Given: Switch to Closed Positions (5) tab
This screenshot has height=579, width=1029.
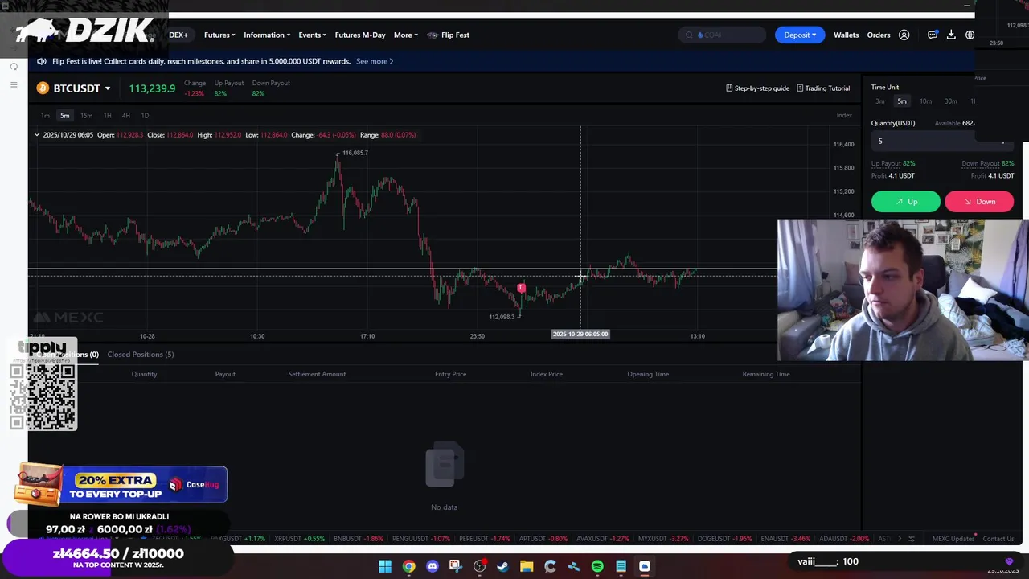Looking at the screenshot, I should click(141, 355).
